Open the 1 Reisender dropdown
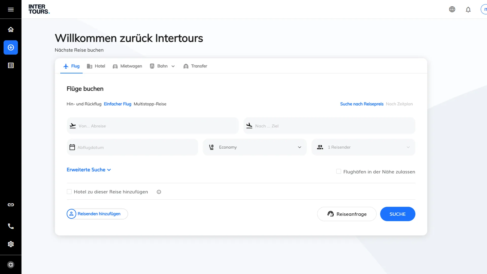This screenshot has width=487, height=274. (363, 147)
